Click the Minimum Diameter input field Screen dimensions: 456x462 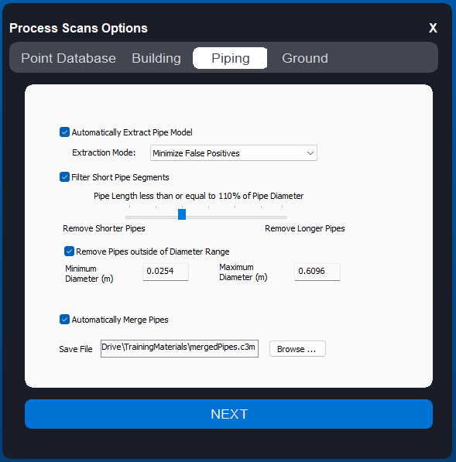click(x=166, y=272)
